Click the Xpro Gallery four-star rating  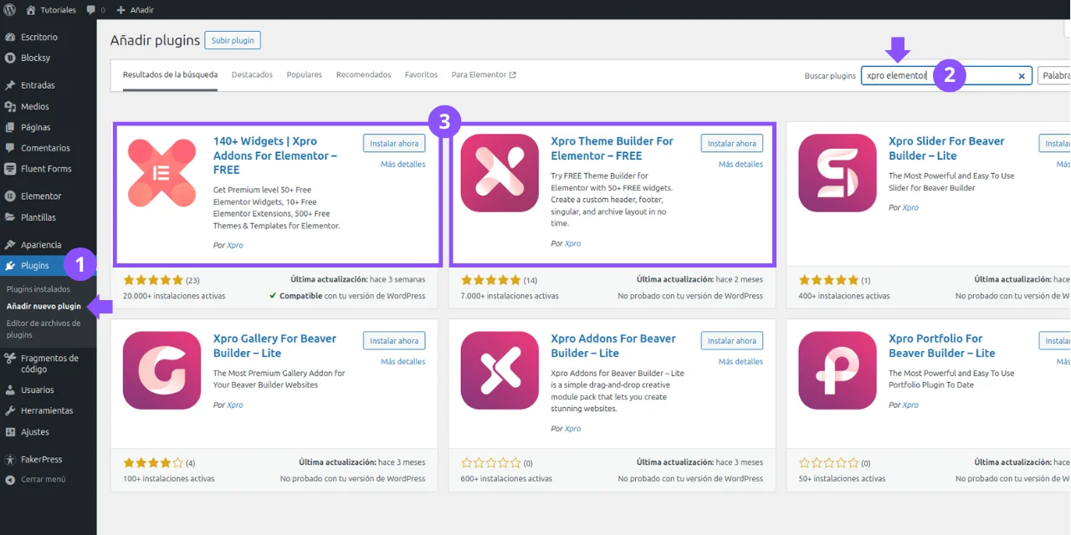pyautogui.click(x=152, y=462)
